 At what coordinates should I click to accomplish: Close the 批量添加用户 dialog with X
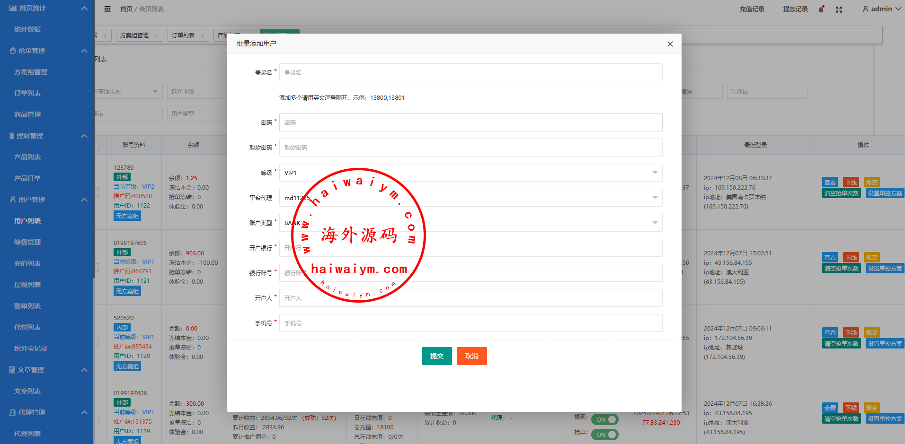tap(670, 44)
